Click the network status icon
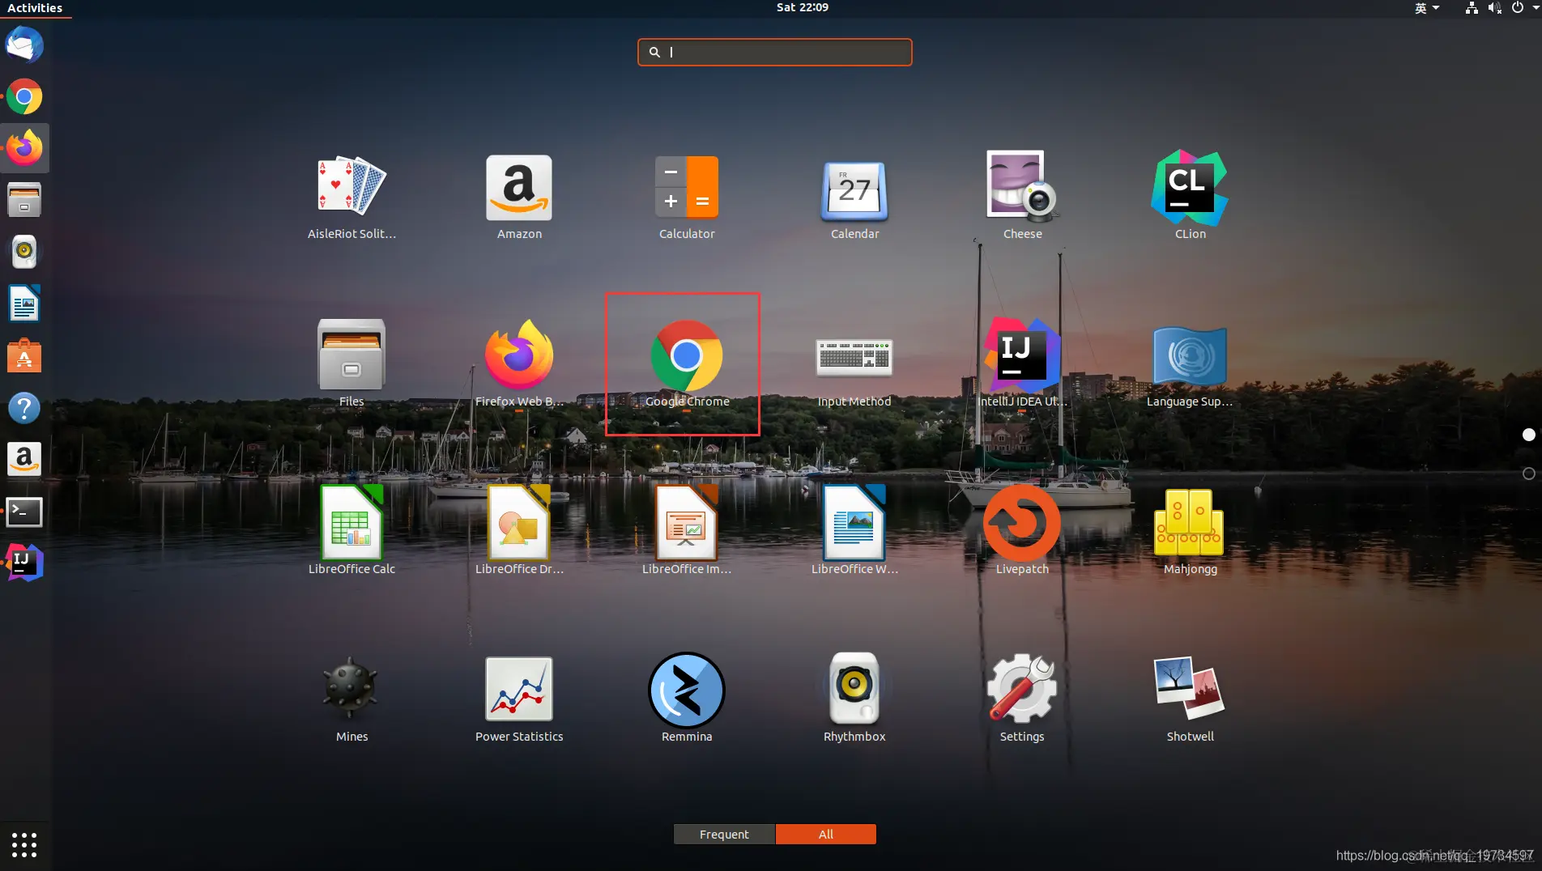 tap(1472, 8)
